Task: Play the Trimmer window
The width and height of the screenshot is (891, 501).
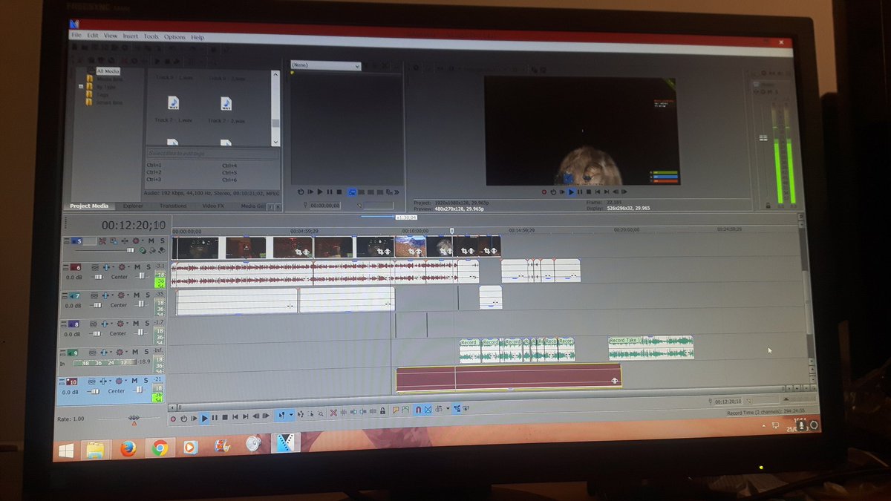Action: pos(320,191)
